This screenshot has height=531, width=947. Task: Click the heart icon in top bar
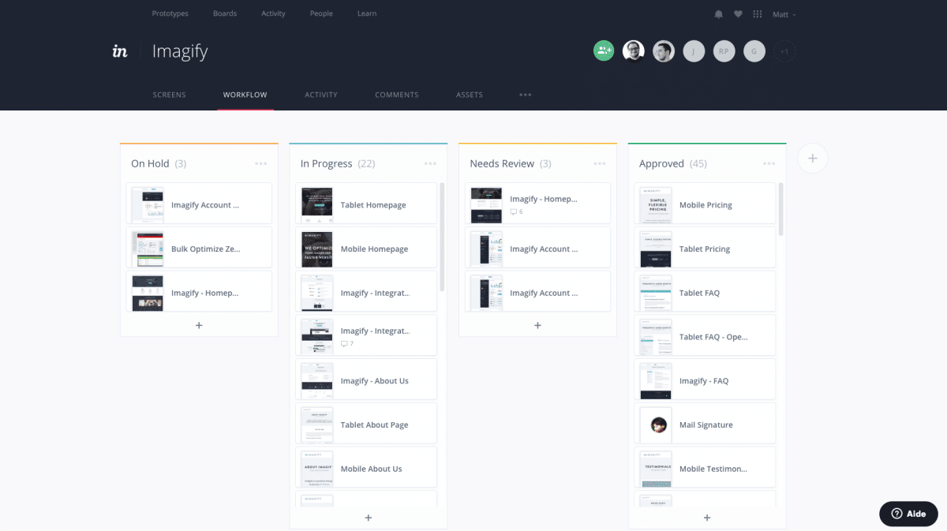pyautogui.click(x=738, y=14)
